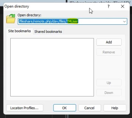Click inside the Open directory path field

[x=72, y=21]
